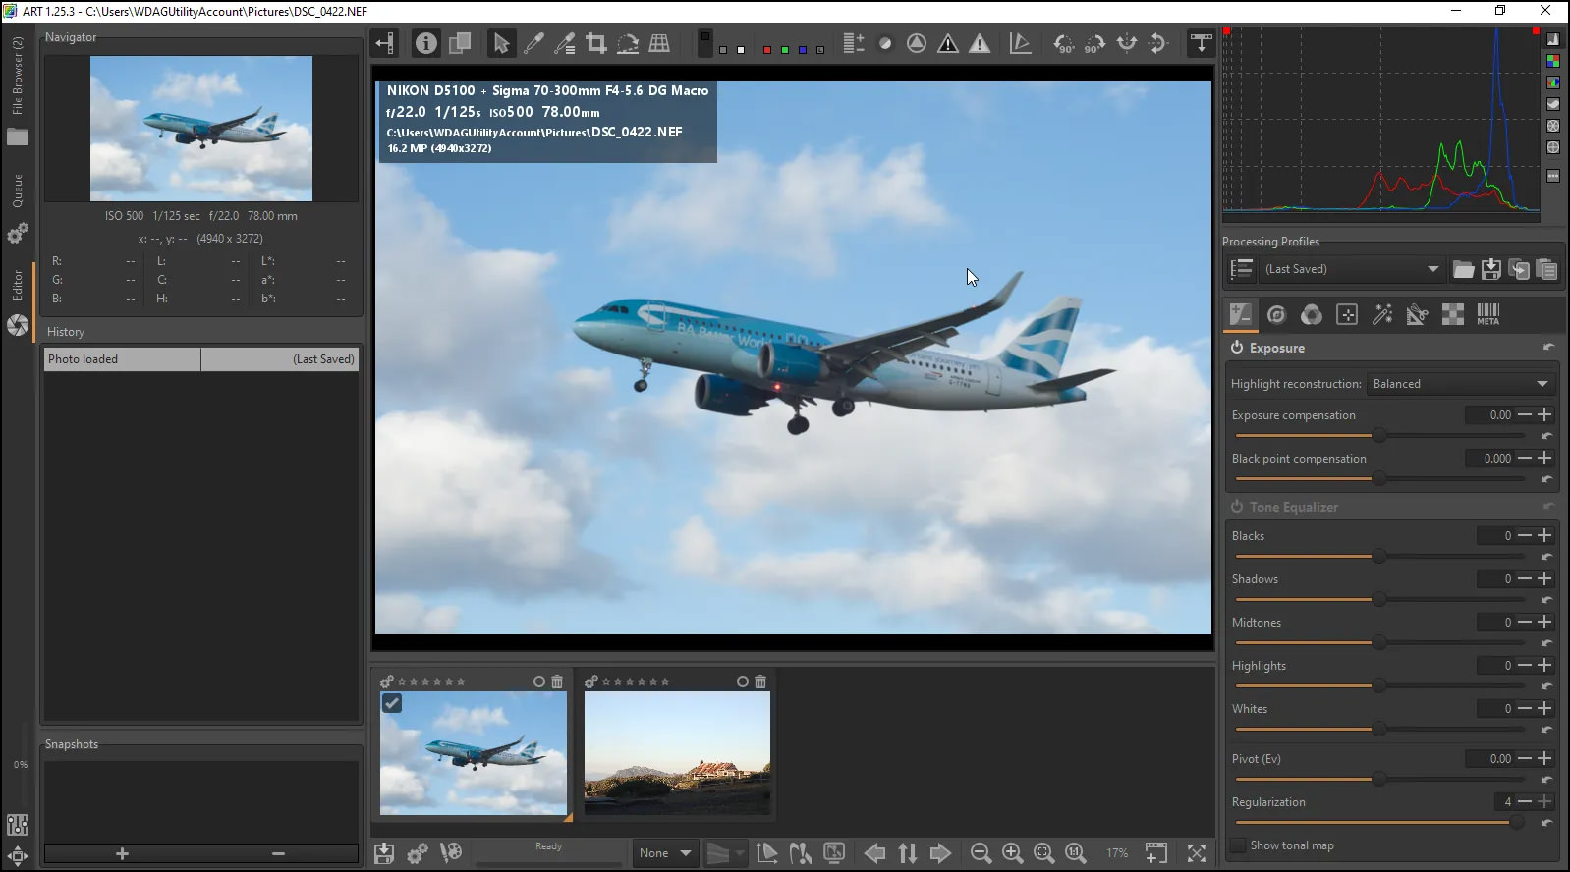Click the zoom in magnifier icon
1570x872 pixels.
tap(1012, 853)
